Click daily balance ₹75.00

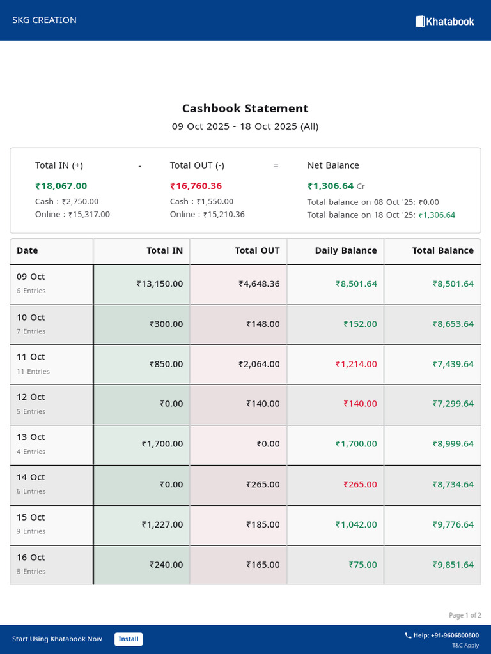(x=363, y=565)
